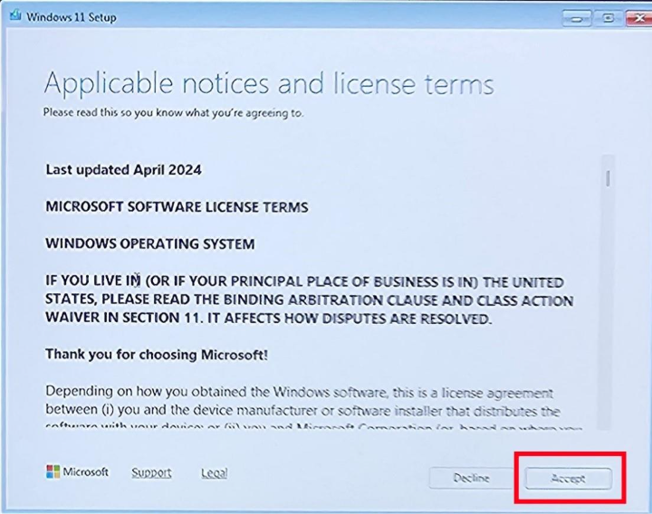Click the 'Windows 11 Setup' title text
The image size is (652, 514).
[72, 17]
